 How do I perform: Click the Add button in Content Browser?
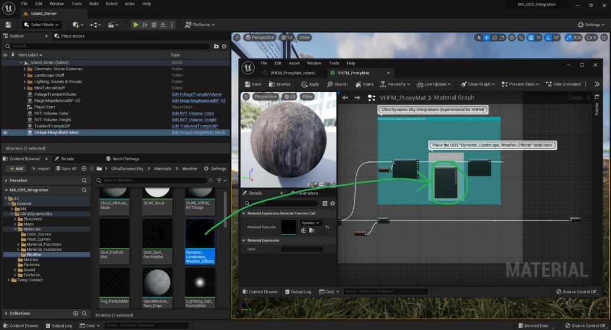click(x=16, y=169)
